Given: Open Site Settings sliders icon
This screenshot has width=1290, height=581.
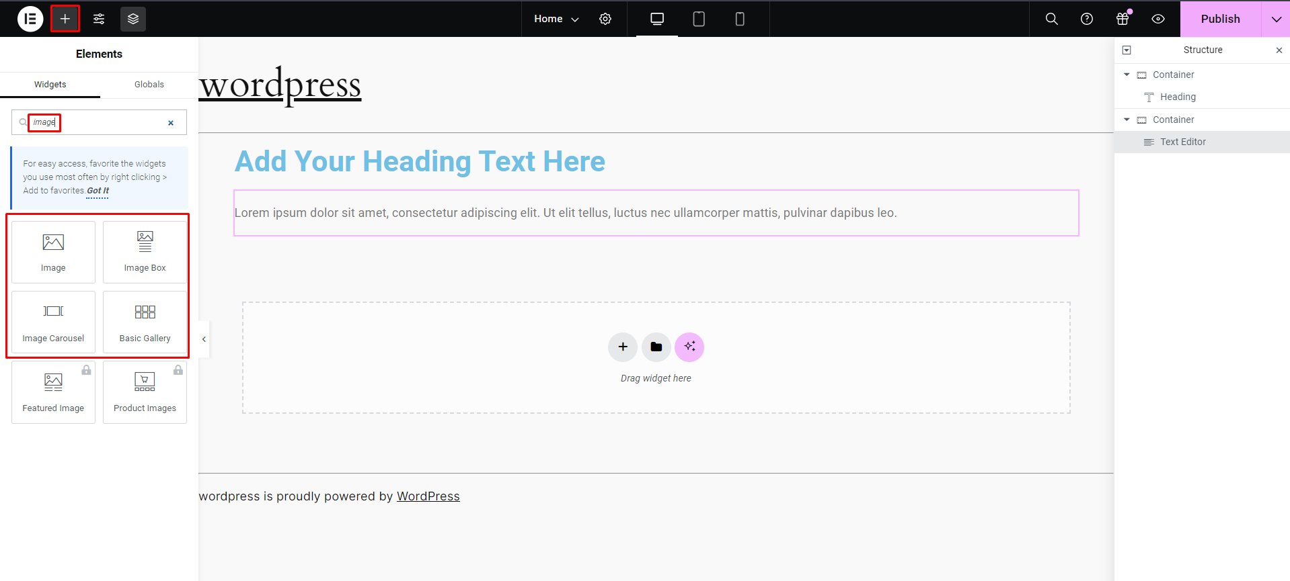Looking at the screenshot, I should [99, 19].
